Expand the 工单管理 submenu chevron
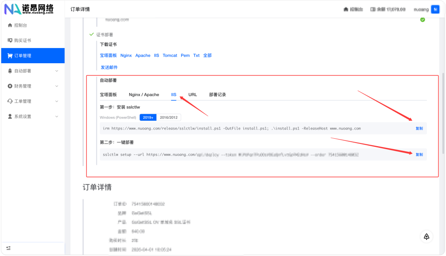 [57, 101]
